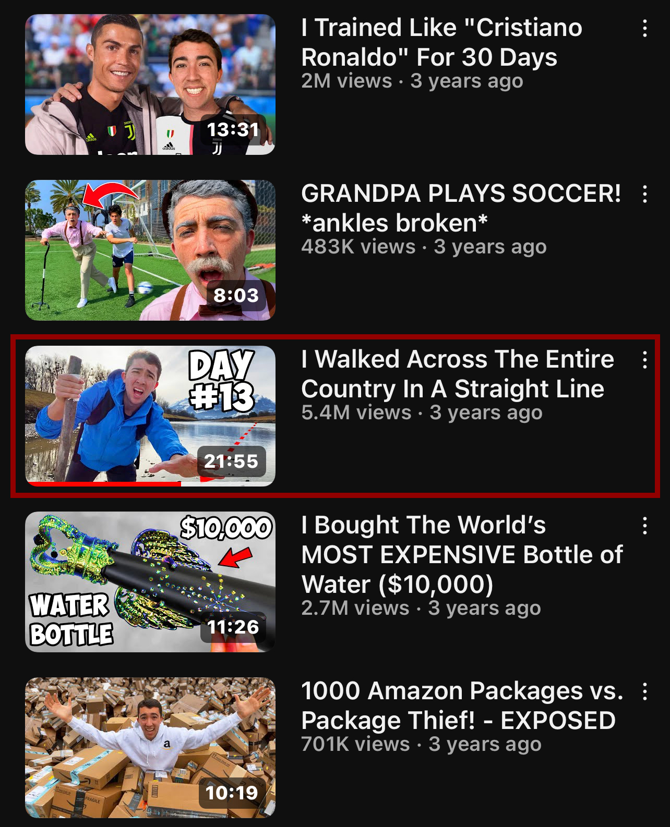Screen dimensions: 670x827
Task: Click the 13:31 duration badge
Action: [x=233, y=129]
